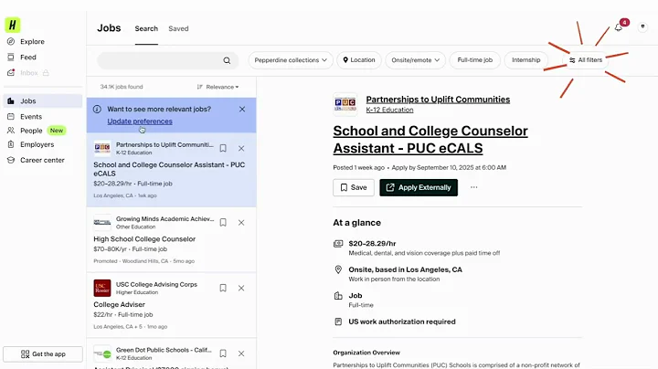The width and height of the screenshot is (658, 369).
Task: Bookmark the Growing Minds Academic job
Action: [223, 223]
